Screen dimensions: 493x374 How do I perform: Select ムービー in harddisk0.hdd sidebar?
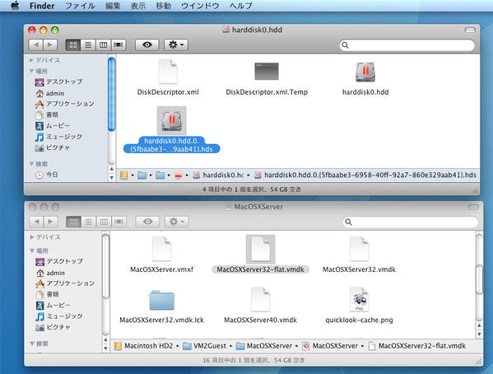tap(53, 126)
